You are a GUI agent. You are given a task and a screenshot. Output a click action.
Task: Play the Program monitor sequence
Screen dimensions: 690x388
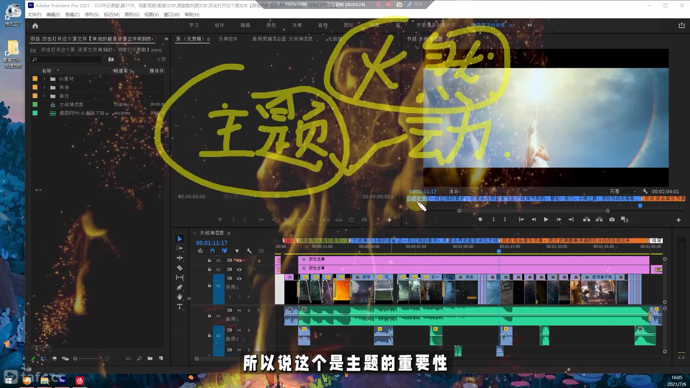546,220
